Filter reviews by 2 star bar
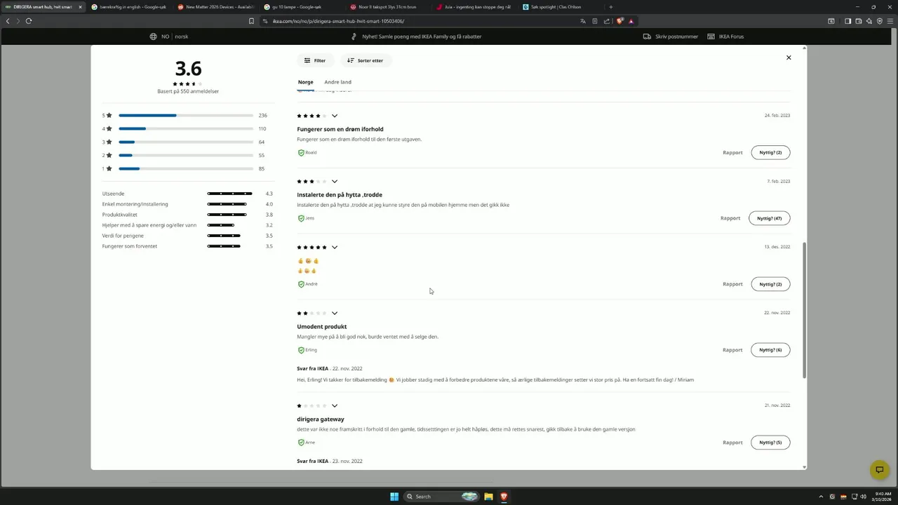The width and height of the screenshot is (898, 505). pos(186,155)
